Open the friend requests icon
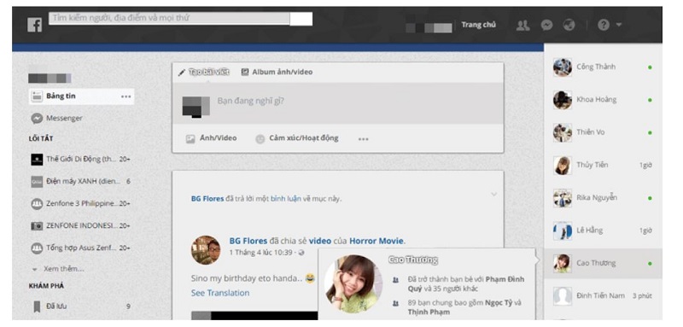Screen dimensions: 683x327 click(522, 26)
